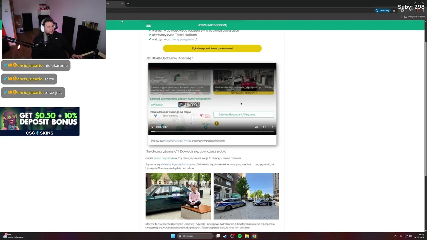Open the hamburger menu in green header
Viewport: 427px width, 240px height.
[x=148, y=25]
